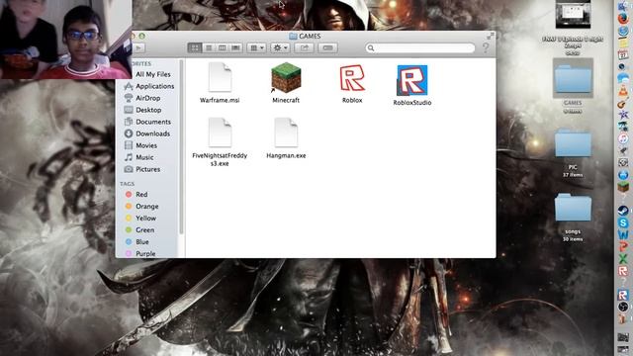Viewport: 633px width, 356px height.
Task: Switch Finder to cover flow view
Action: (235, 48)
